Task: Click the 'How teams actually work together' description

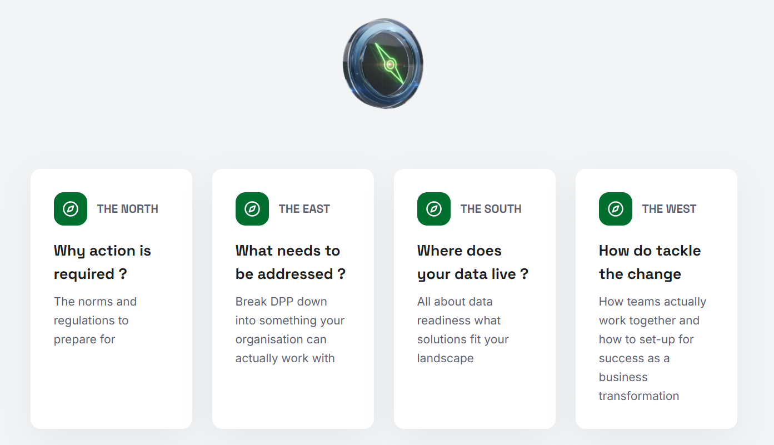Action: point(652,349)
